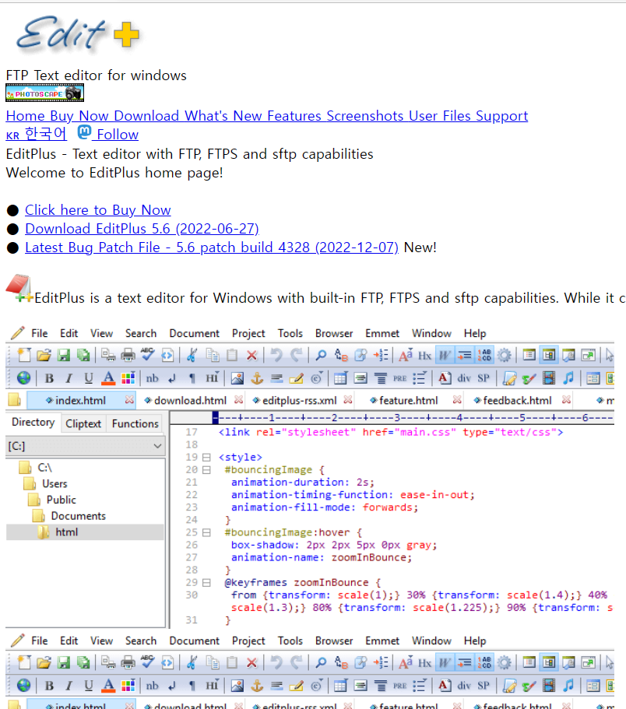The width and height of the screenshot is (626, 709).
Task: Click the globe Browser icon in upper screenshot
Action: tap(23, 378)
